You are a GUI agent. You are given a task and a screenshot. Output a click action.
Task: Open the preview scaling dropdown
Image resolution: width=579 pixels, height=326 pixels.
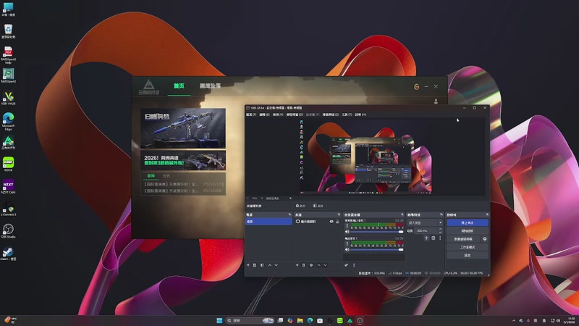pos(279,198)
